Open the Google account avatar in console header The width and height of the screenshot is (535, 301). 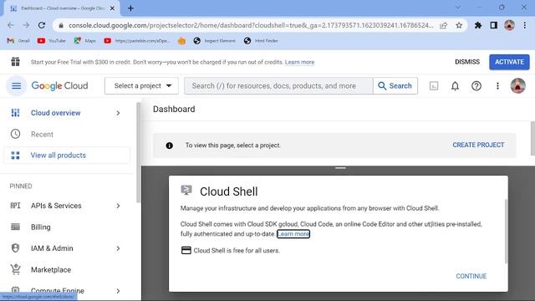coord(518,85)
